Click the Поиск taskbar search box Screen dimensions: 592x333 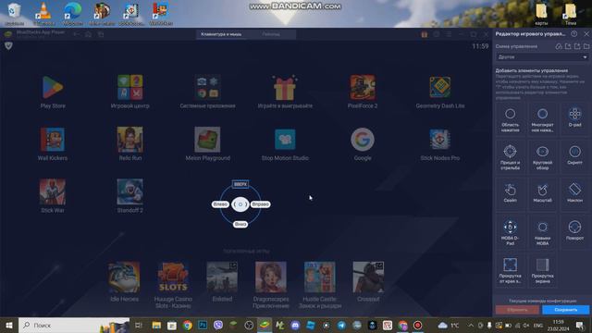(x=74, y=325)
